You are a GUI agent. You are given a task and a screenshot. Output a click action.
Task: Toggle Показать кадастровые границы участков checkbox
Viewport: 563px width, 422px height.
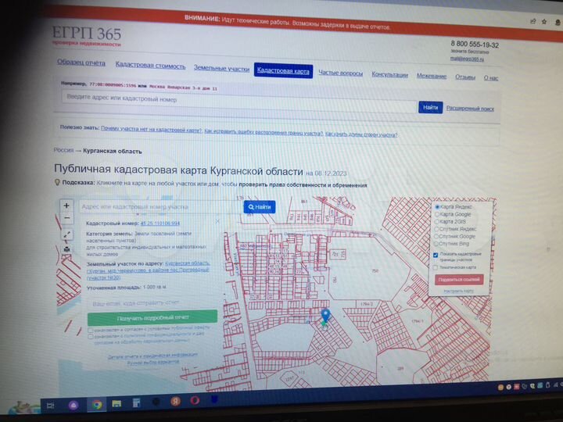[436, 255]
